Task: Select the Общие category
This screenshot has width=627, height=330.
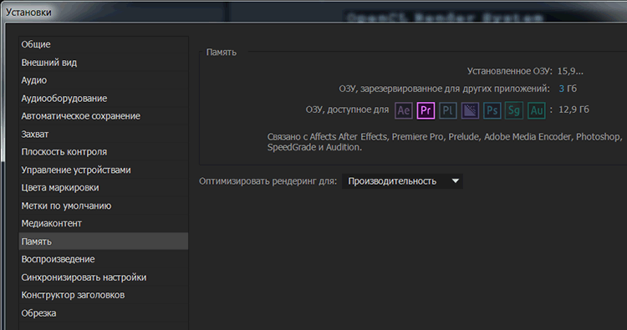Action: 104,44
